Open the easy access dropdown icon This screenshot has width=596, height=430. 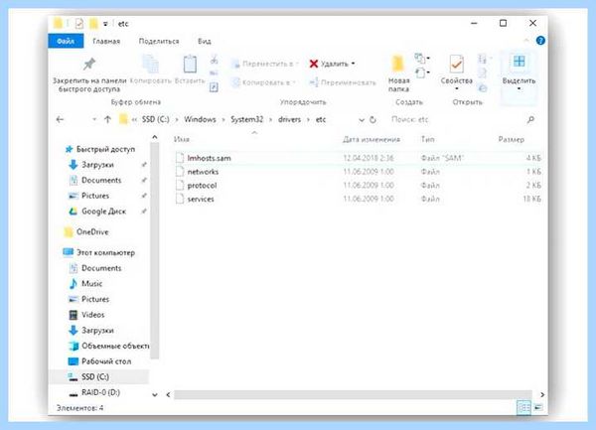(422, 72)
